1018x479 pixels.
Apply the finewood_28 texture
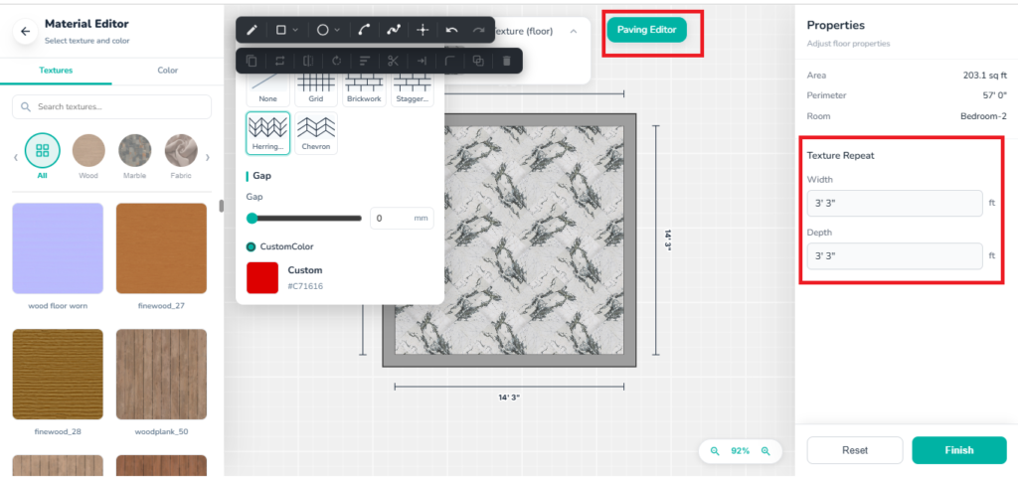(58, 375)
